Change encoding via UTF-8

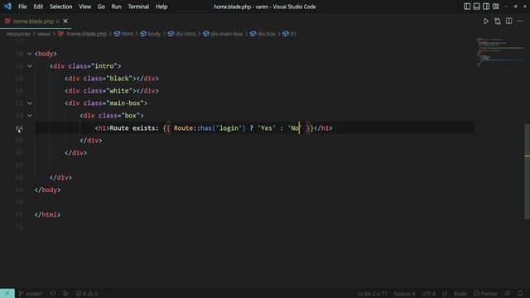pos(428,294)
